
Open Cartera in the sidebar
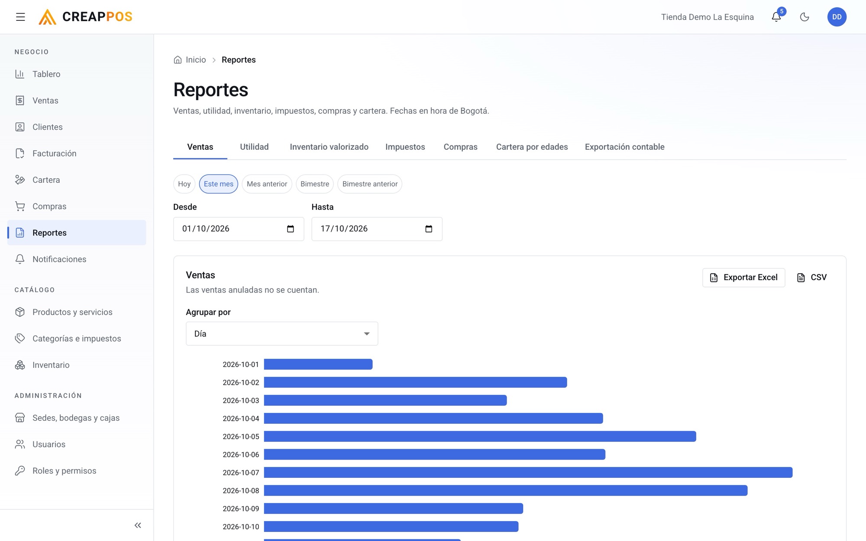[x=77, y=180]
